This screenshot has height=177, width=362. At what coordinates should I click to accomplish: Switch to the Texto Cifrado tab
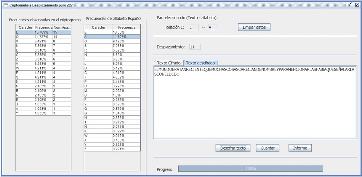(x=168, y=63)
